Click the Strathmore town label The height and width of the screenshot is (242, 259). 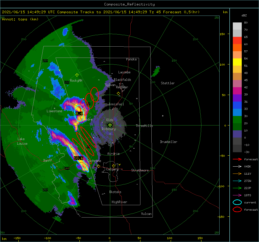[140, 170]
